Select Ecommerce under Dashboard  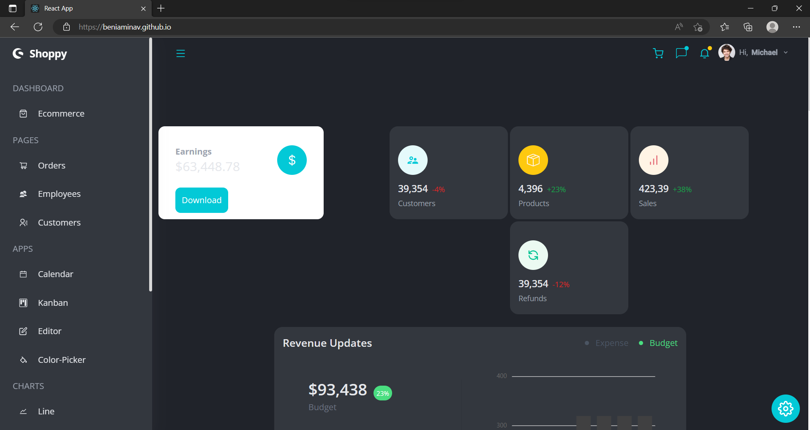click(x=61, y=113)
